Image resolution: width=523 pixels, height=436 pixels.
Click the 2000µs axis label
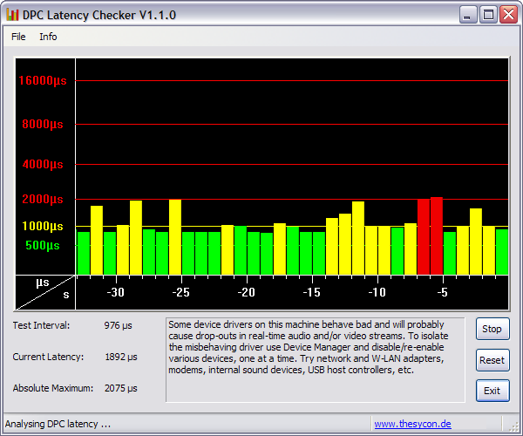point(43,199)
